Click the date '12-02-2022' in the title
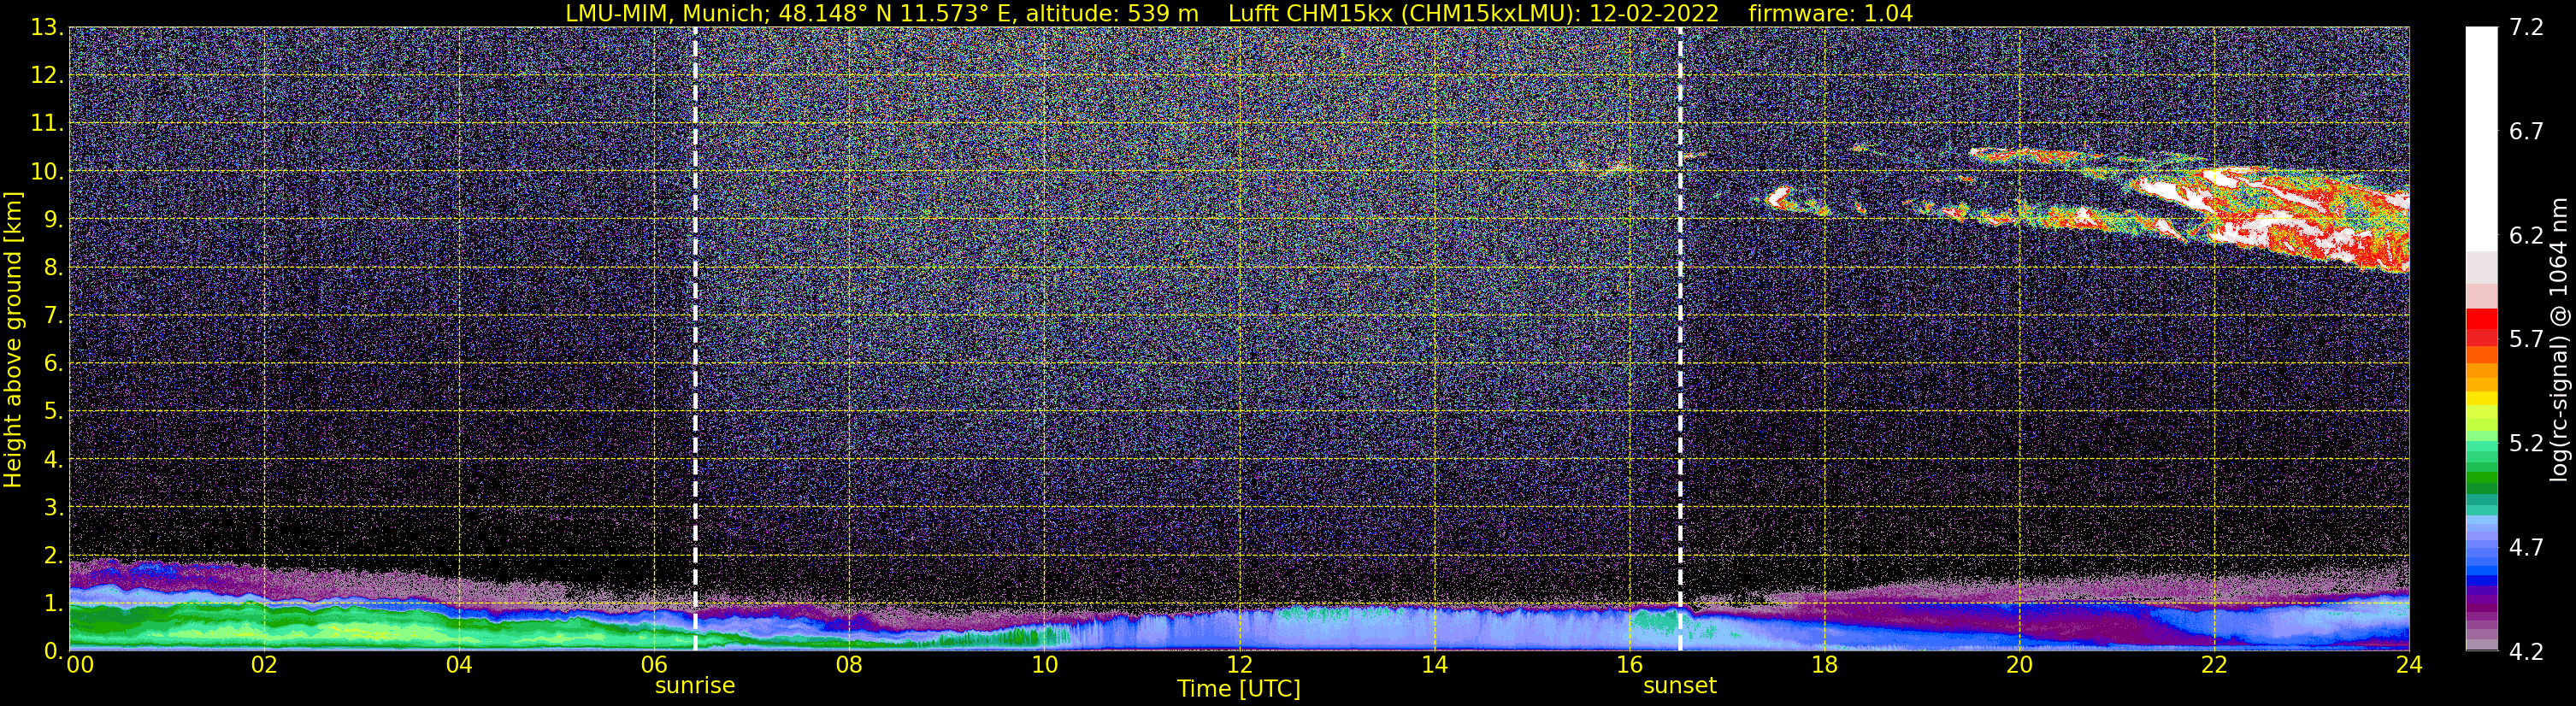Image resolution: width=2576 pixels, height=706 pixels. point(1654,13)
